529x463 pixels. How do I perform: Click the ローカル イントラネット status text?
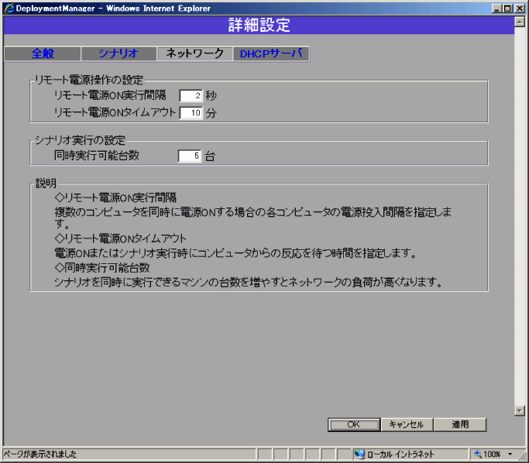point(400,454)
